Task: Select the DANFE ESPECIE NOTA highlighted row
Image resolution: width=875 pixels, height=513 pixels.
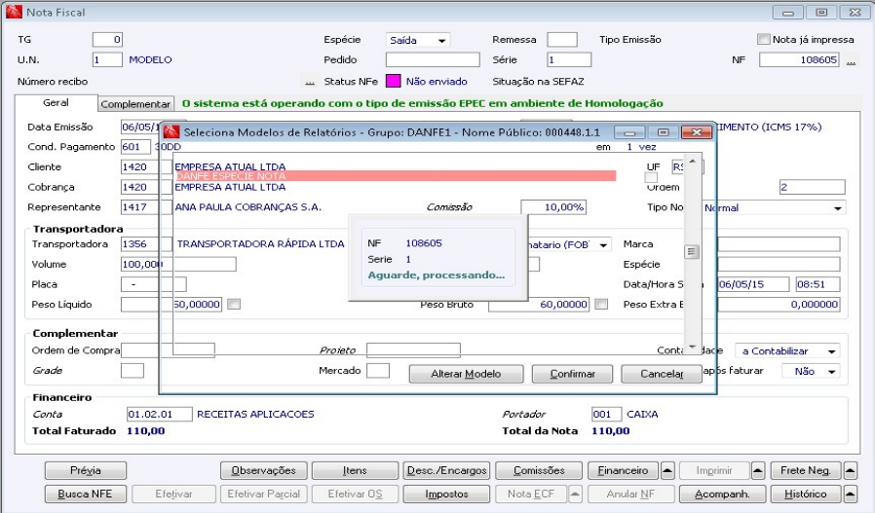Action: coord(395,176)
